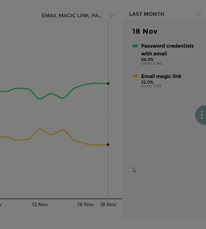
Task: Click the 16 Nov x-axis label
Action: [86, 204]
